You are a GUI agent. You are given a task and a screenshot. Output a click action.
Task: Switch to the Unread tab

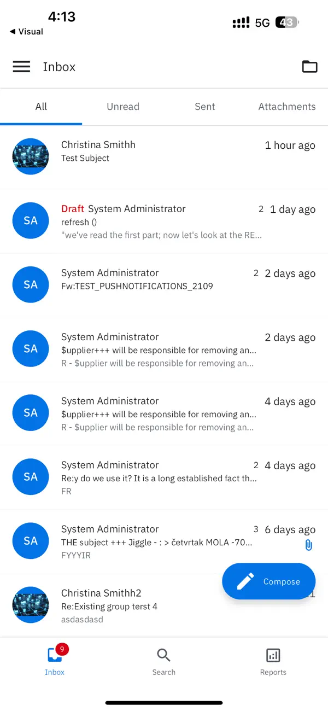coord(122,106)
